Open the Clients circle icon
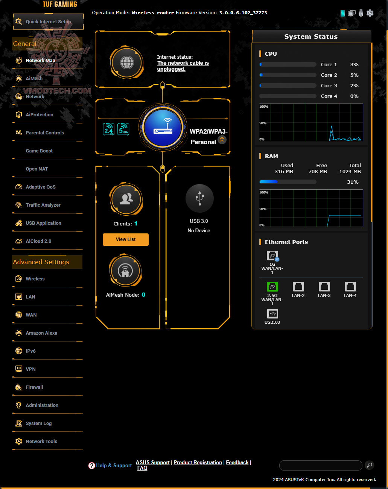This screenshot has width=388, height=489. [126, 199]
